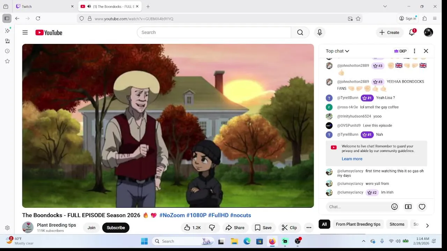Open Learn more community guidelines link
This screenshot has width=447, height=251.
(x=352, y=159)
